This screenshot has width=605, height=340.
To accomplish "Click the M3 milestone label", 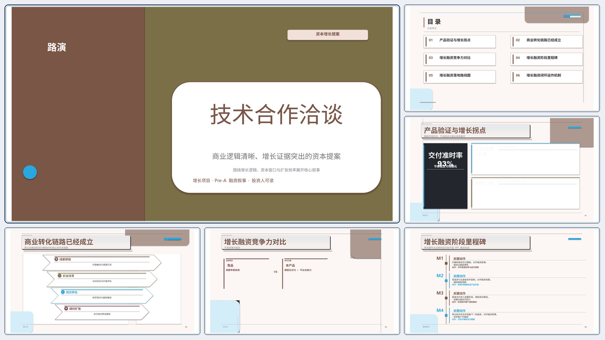I will click(x=440, y=293).
